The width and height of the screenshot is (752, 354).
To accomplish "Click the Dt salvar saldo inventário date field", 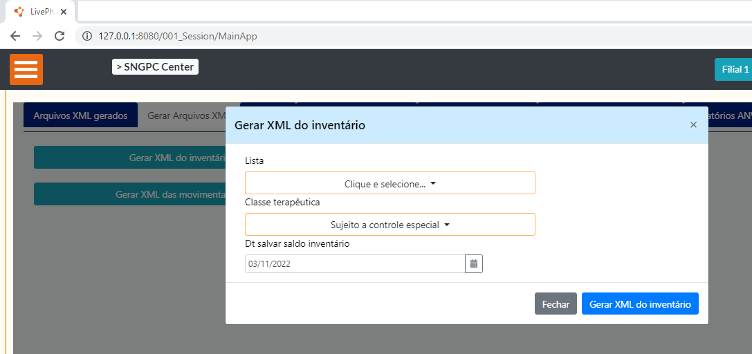I will (354, 263).
